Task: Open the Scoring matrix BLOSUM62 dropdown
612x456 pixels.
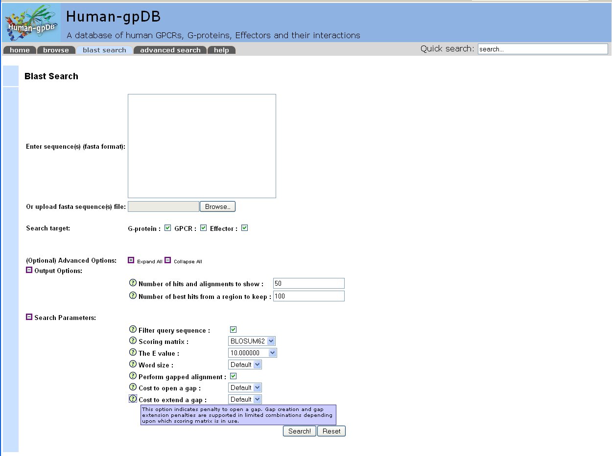Action: (252, 341)
